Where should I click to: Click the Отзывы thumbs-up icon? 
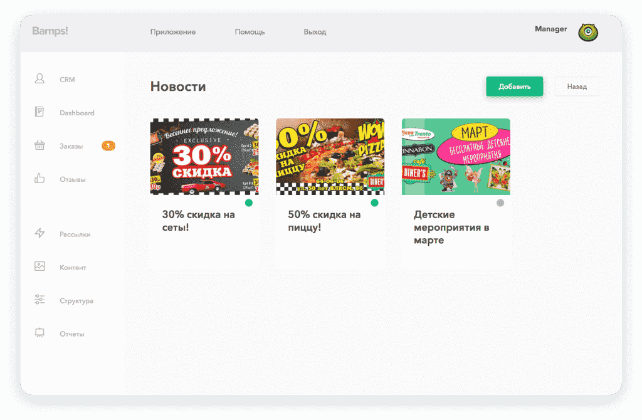point(39,179)
